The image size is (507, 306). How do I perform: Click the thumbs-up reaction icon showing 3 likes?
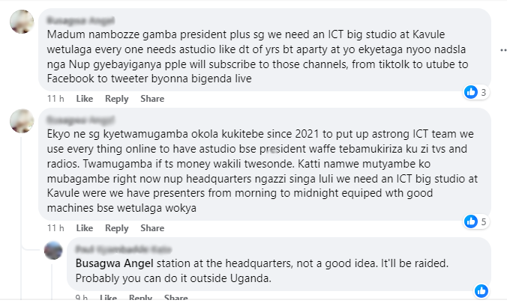(x=471, y=92)
